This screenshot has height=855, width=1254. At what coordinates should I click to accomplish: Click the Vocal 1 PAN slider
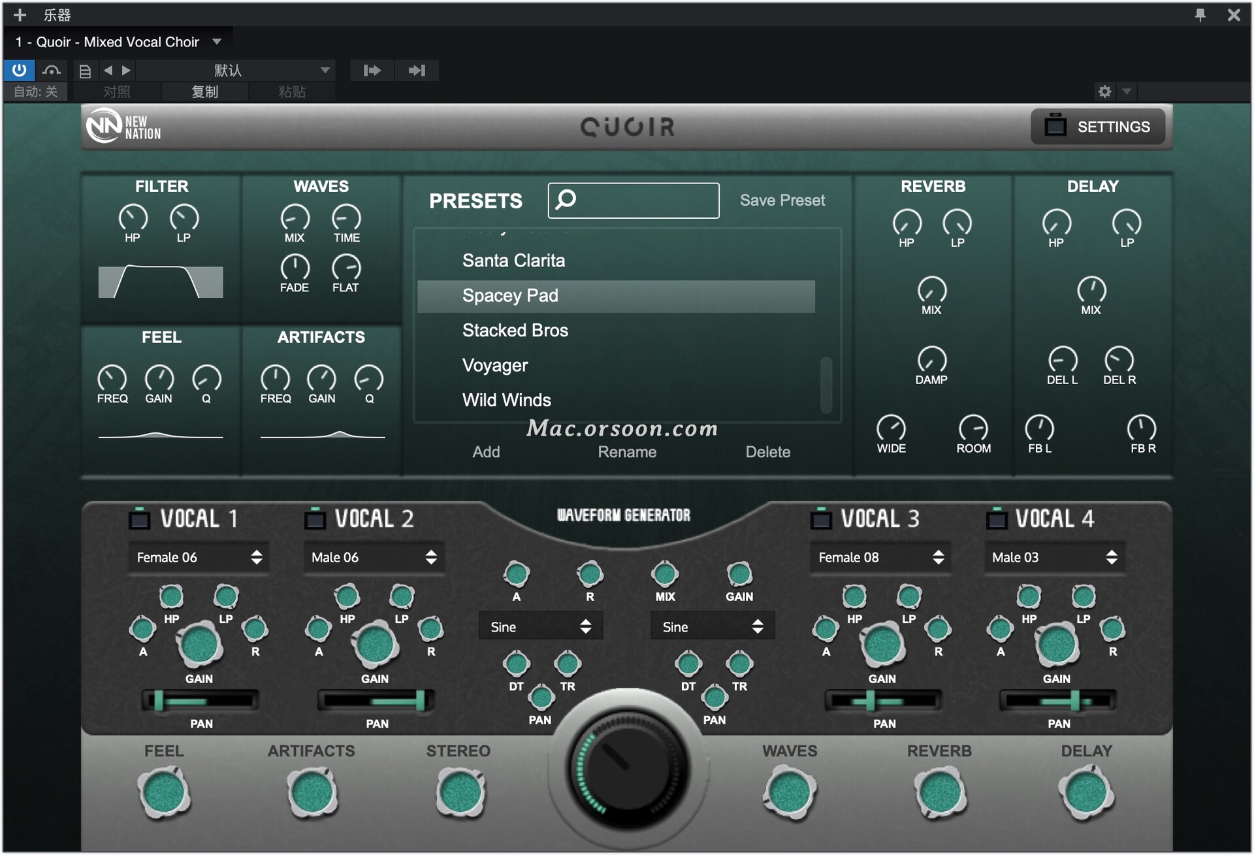click(x=200, y=701)
